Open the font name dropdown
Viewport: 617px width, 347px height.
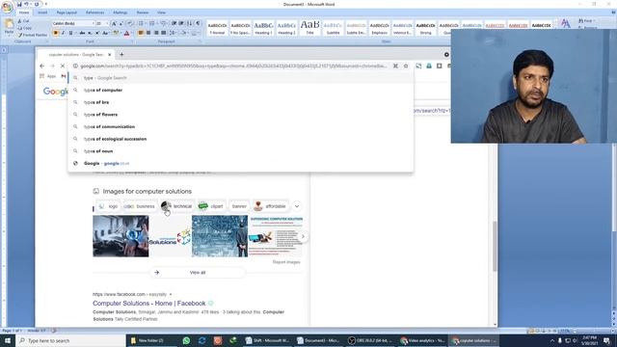tap(94, 23)
